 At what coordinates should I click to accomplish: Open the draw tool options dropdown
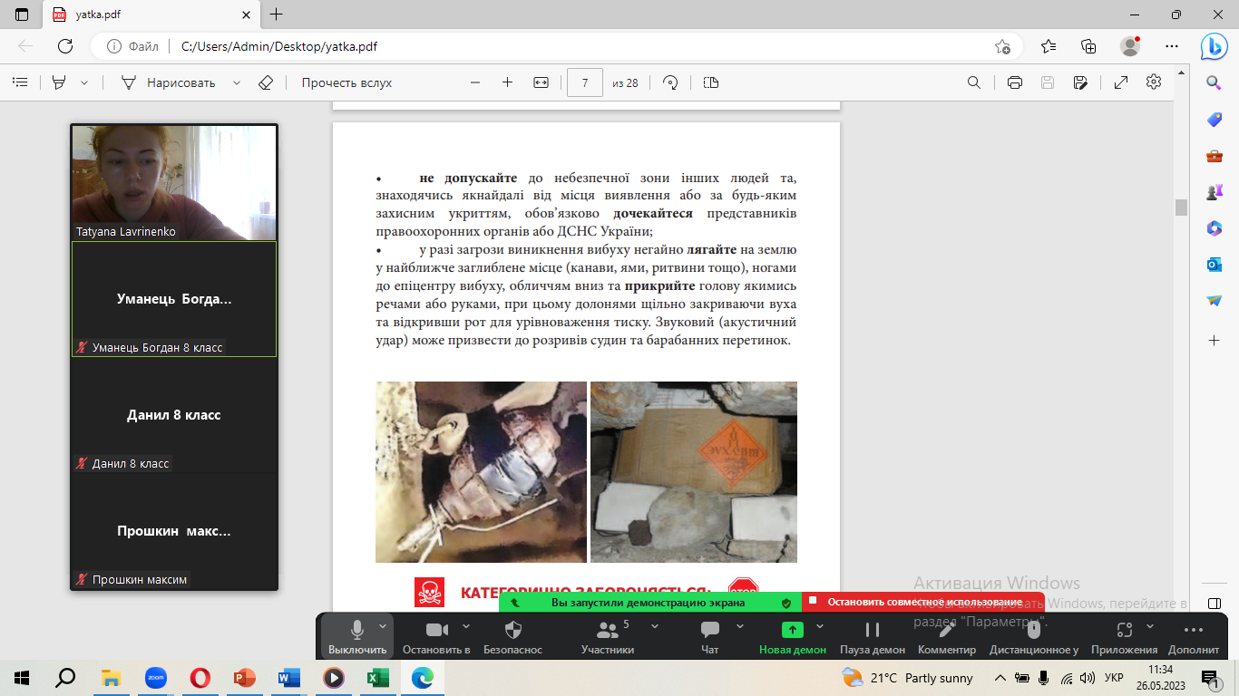point(237,82)
